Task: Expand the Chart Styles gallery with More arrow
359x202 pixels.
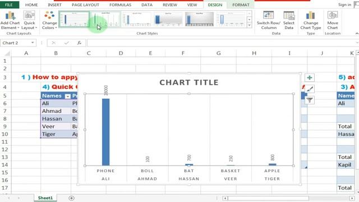Action: [x=249, y=25]
